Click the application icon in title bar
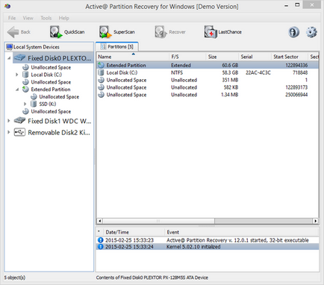324x285 pixels. pos(7,6)
